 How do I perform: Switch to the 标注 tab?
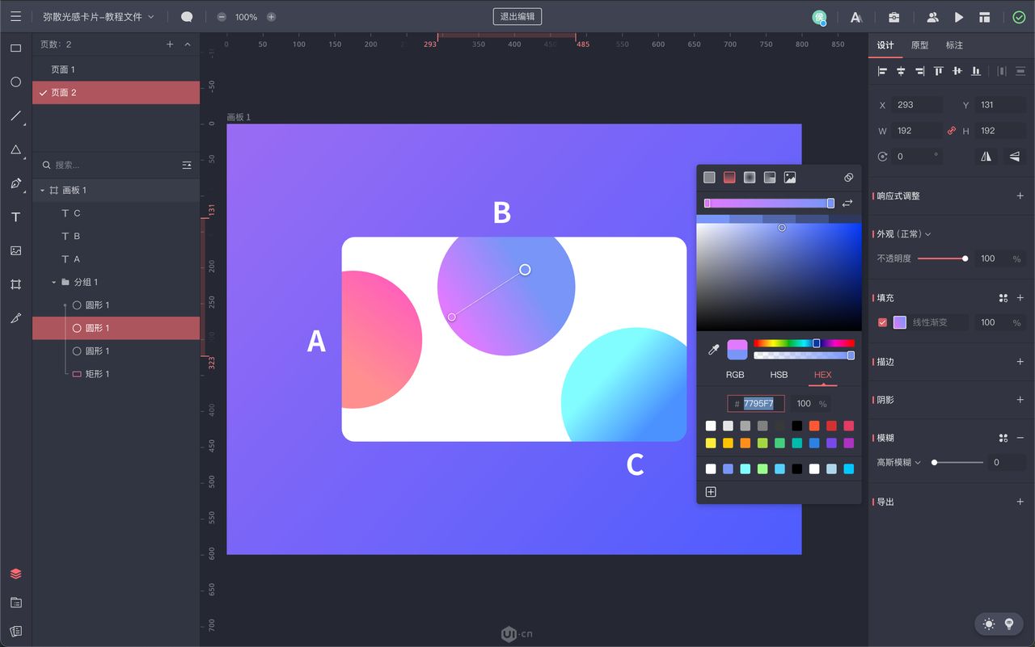pos(954,45)
